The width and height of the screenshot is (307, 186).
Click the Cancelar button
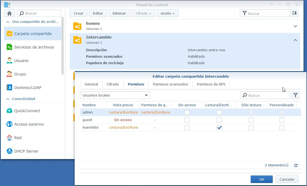(x=287, y=179)
